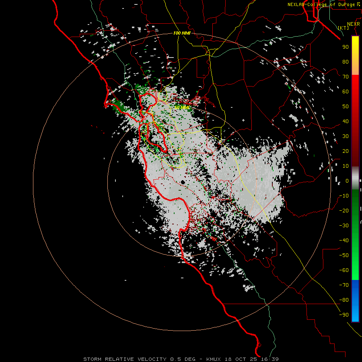The image size is (362, 362).
Task: Select the 20 value on the velocity scale
Action: tap(346, 151)
